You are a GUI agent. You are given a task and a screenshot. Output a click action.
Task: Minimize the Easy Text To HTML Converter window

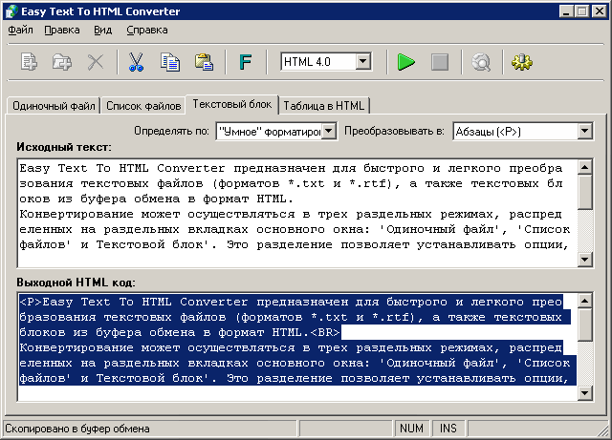pyautogui.click(x=566, y=11)
